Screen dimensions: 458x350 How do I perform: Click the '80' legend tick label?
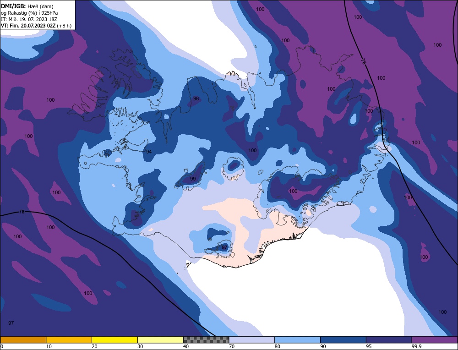pyautogui.click(x=278, y=346)
